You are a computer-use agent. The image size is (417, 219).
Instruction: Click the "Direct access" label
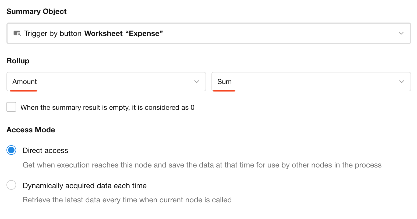pyautogui.click(x=45, y=151)
